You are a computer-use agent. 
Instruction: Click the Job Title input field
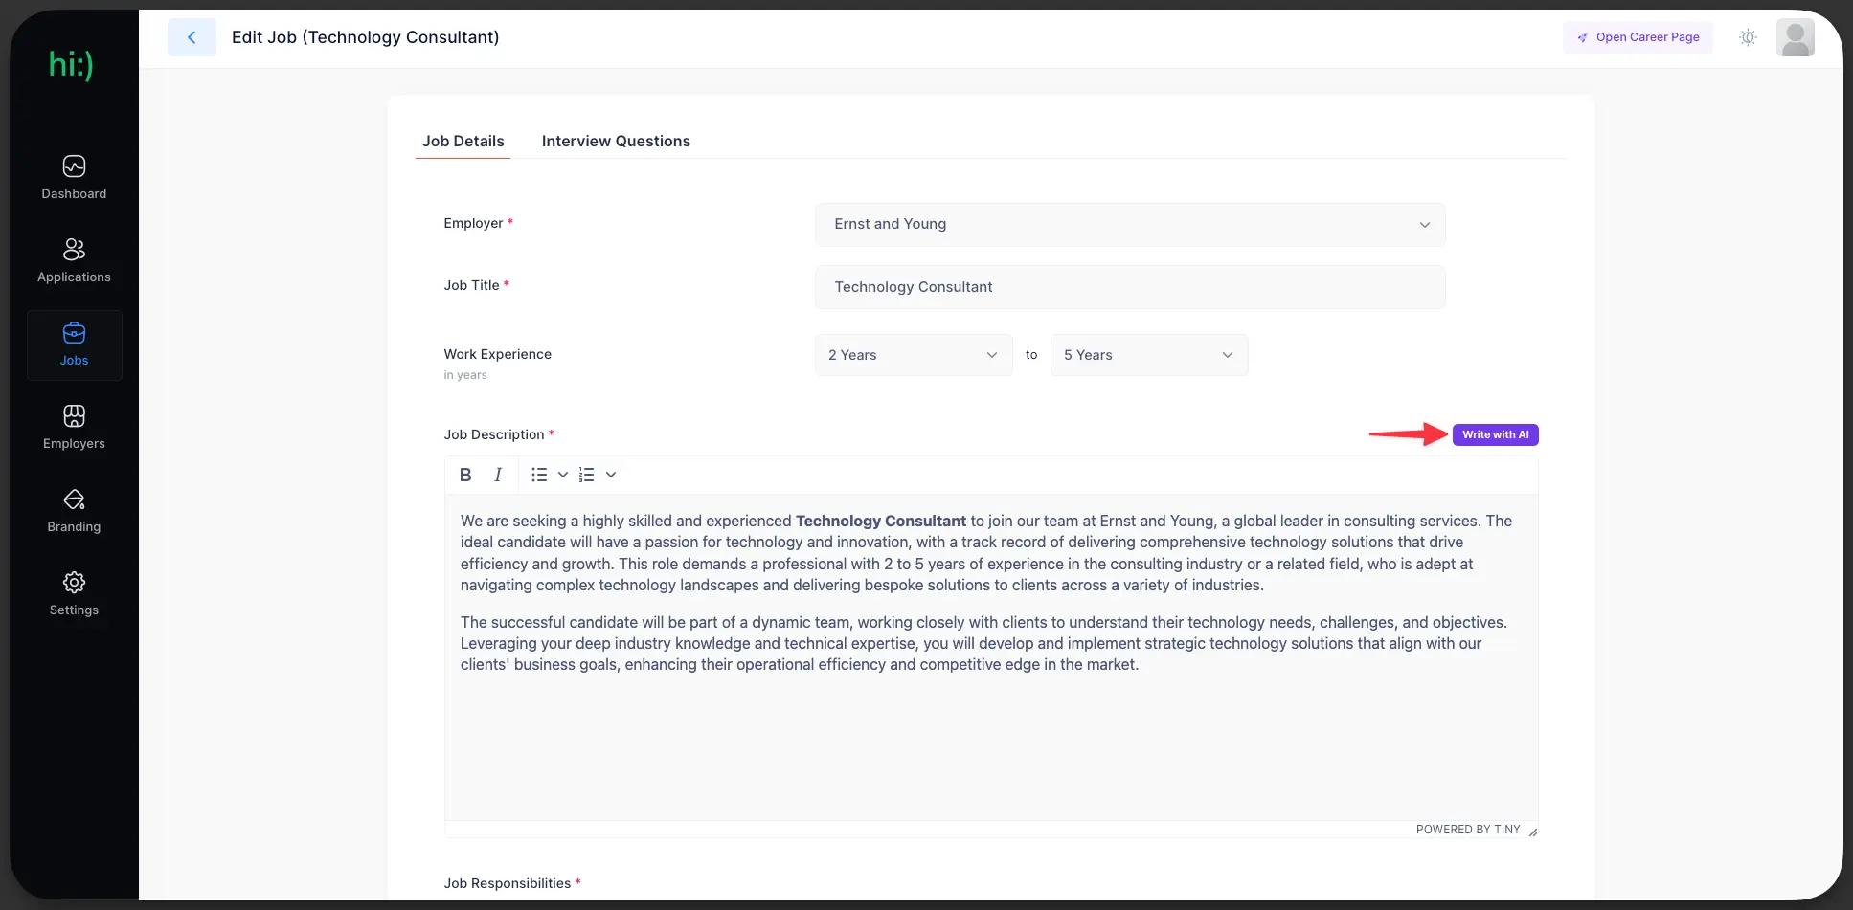pyautogui.click(x=1129, y=287)
